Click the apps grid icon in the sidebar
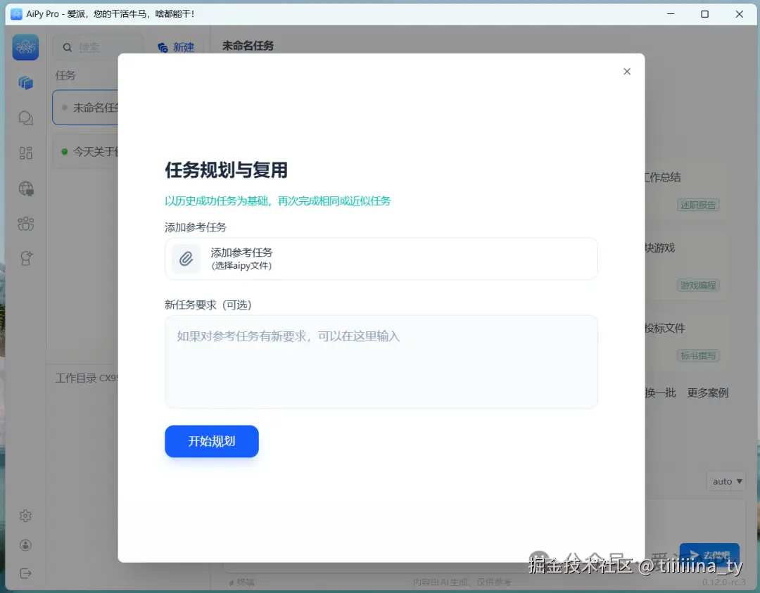 coord(25,153)
